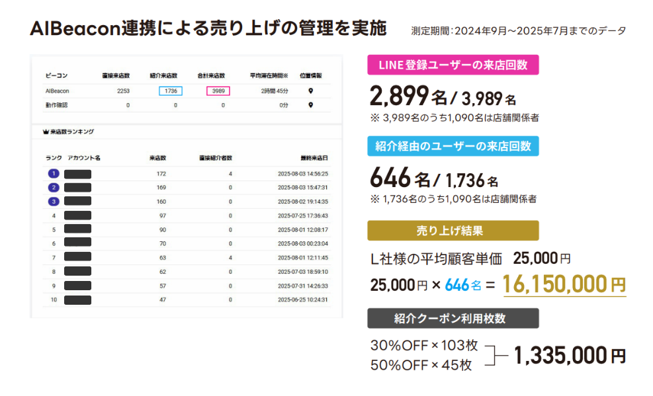
Task: Click the 位置情報 column header
Action: [x=310, y=75]
